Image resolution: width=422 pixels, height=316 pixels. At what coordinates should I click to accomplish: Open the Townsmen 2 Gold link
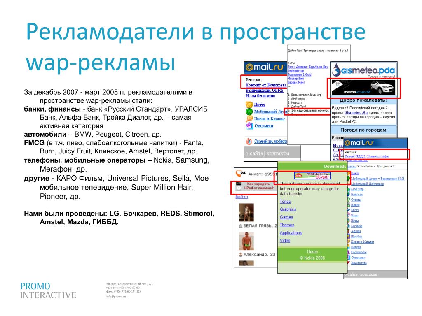pyautogui.click(x=299, y=74)
